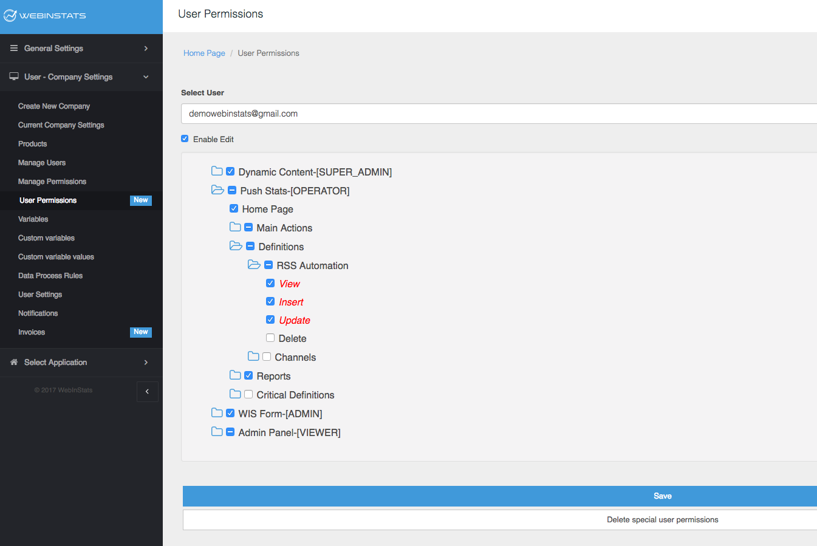Toggle the Definitions checkbox
This screenshot has height=546, width=817.
(x=250, y=246)
